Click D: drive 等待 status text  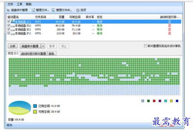[x=99, y=26]
